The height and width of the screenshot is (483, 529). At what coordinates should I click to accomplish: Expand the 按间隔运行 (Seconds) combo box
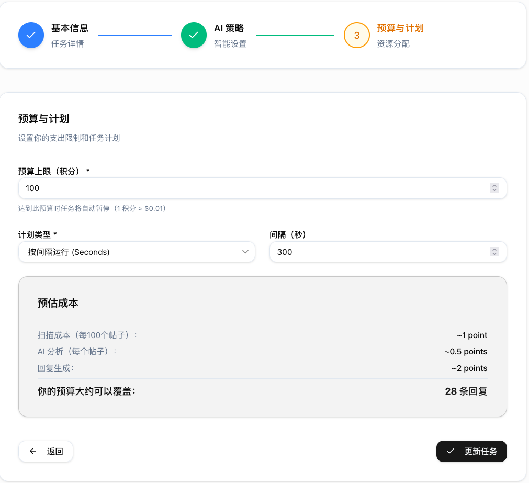tap(137, 252)
